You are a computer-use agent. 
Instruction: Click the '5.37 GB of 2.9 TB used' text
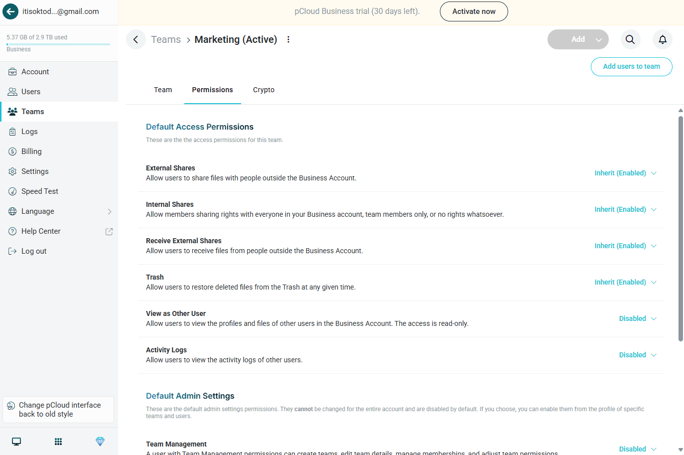(x=37, y=37)
